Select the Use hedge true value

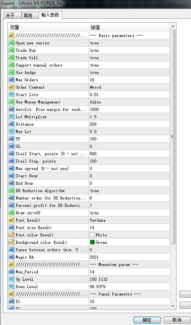[129, 72]
